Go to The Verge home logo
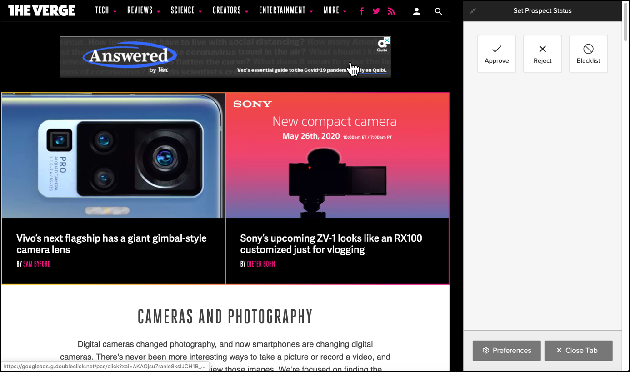The image size is (630, 372). 42,10
